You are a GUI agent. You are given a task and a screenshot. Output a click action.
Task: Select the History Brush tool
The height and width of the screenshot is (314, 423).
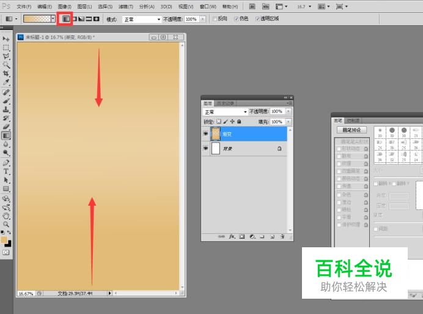(x=6, y=118)
